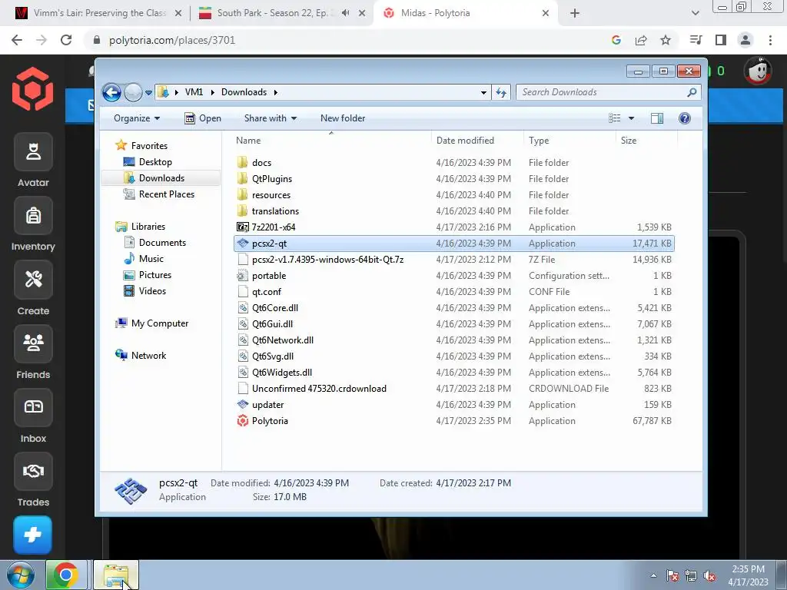Open Chrome side panel

coord(721,40)
